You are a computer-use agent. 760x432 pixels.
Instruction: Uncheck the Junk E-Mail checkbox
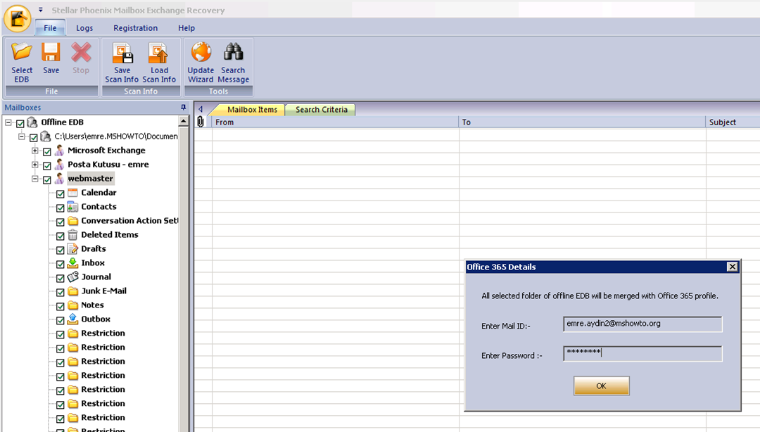pyautogui.click(x=61, y=293)
